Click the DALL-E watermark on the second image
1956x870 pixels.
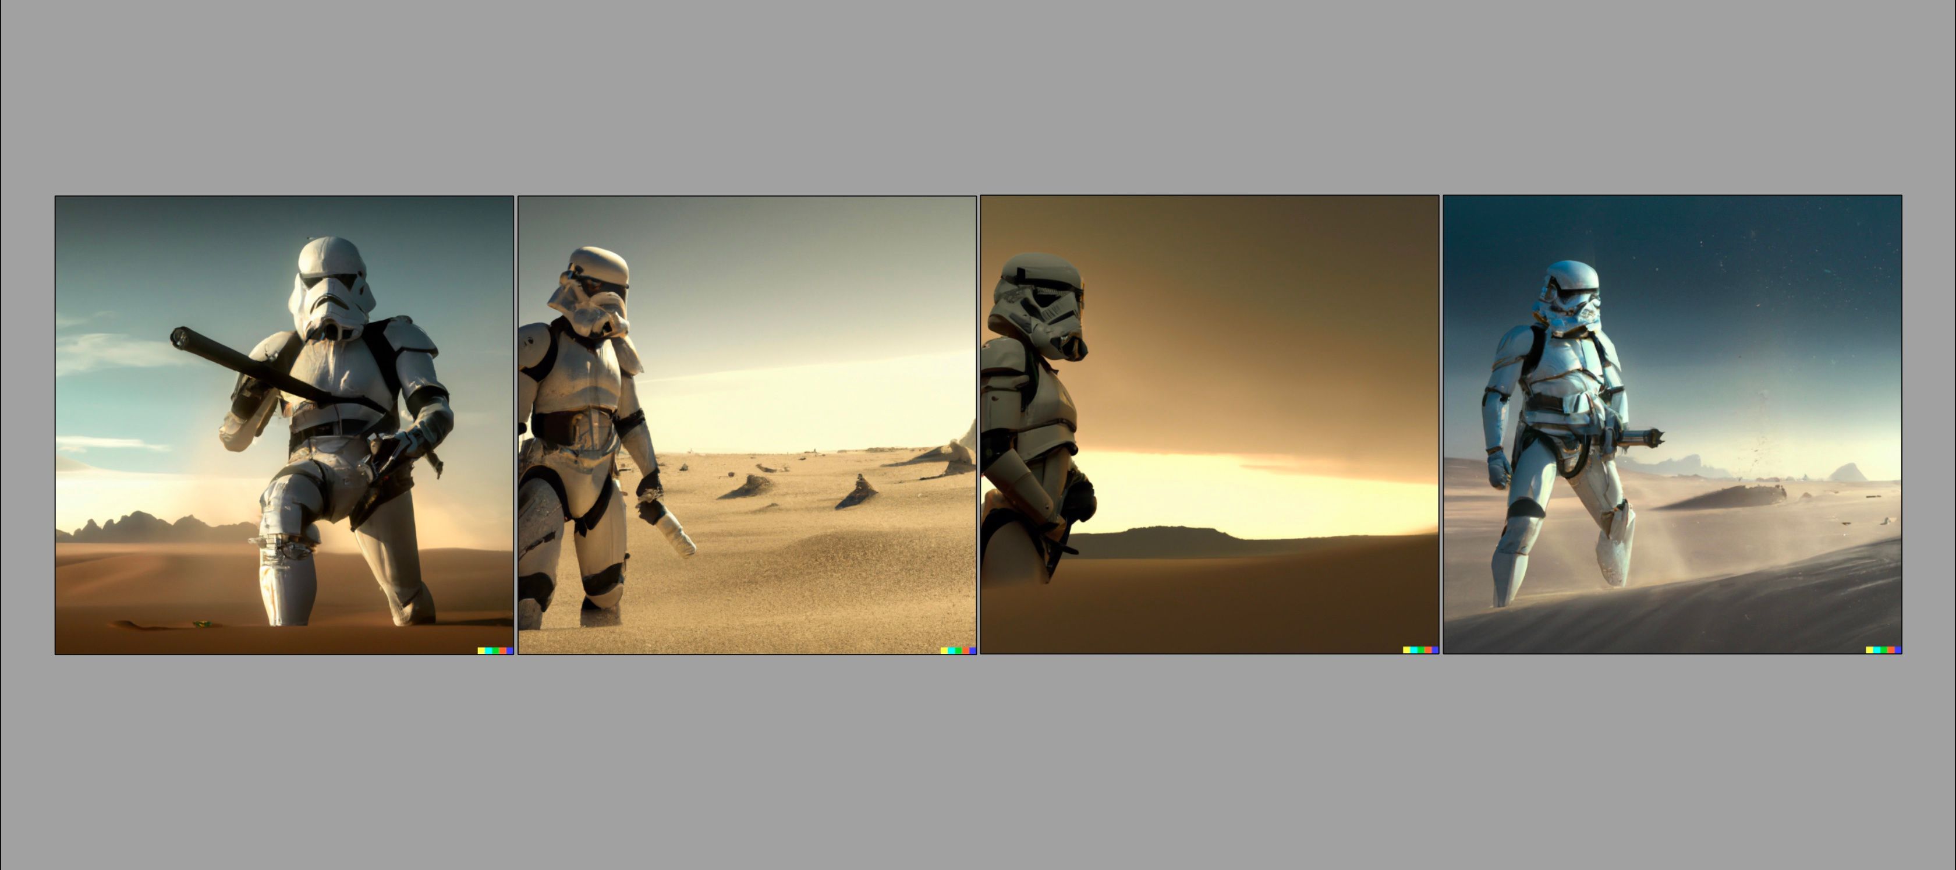pos(958,650)
